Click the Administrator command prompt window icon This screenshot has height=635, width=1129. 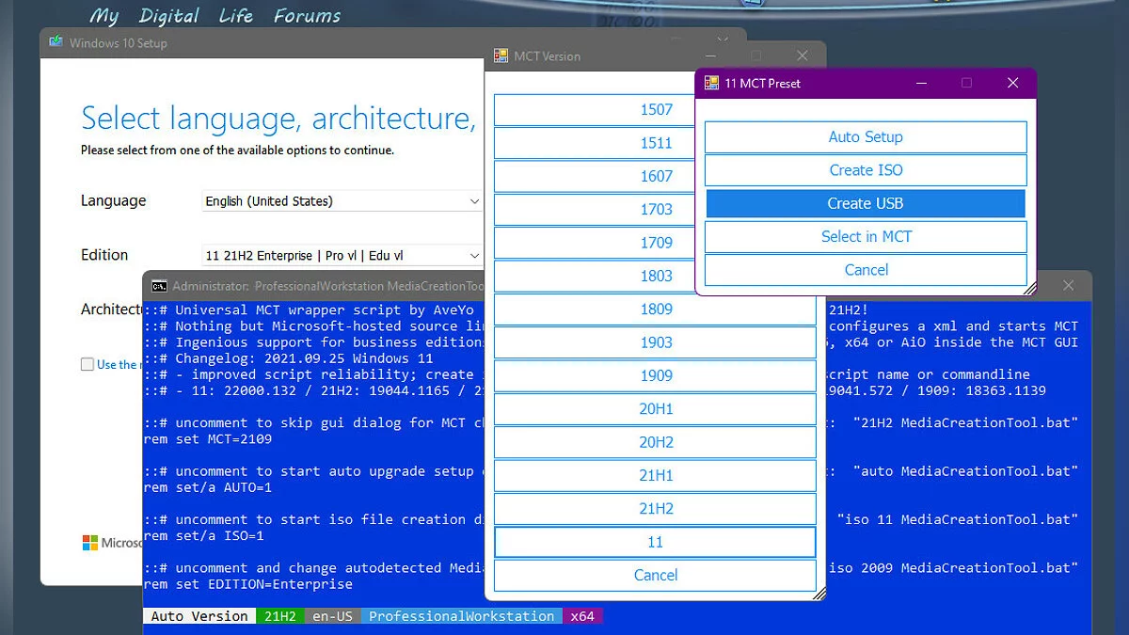[160, 286]
